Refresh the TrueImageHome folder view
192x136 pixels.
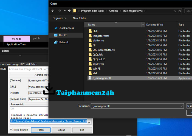[x=179, y=11]
